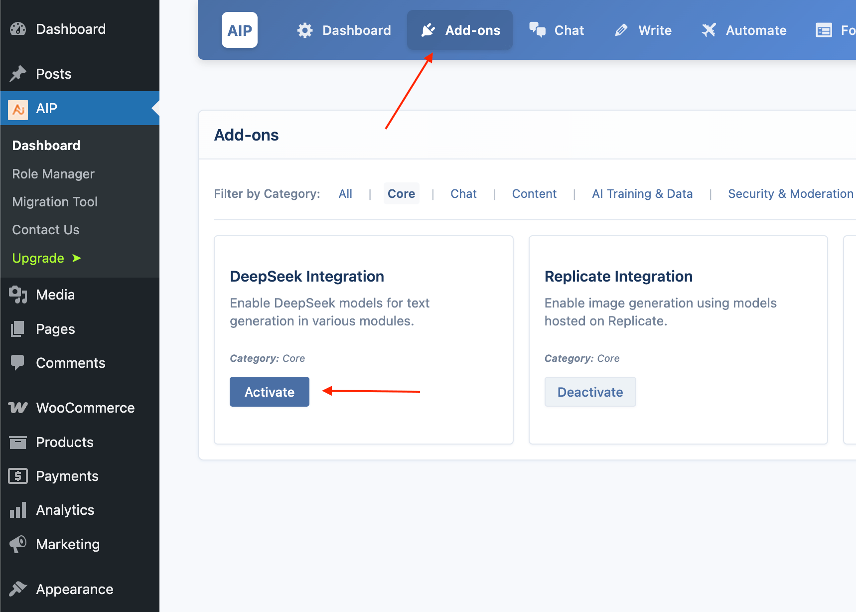Activate the DeepSeek Integration add-on
Screen dimensions: 856x612
[x=270, y=392]
